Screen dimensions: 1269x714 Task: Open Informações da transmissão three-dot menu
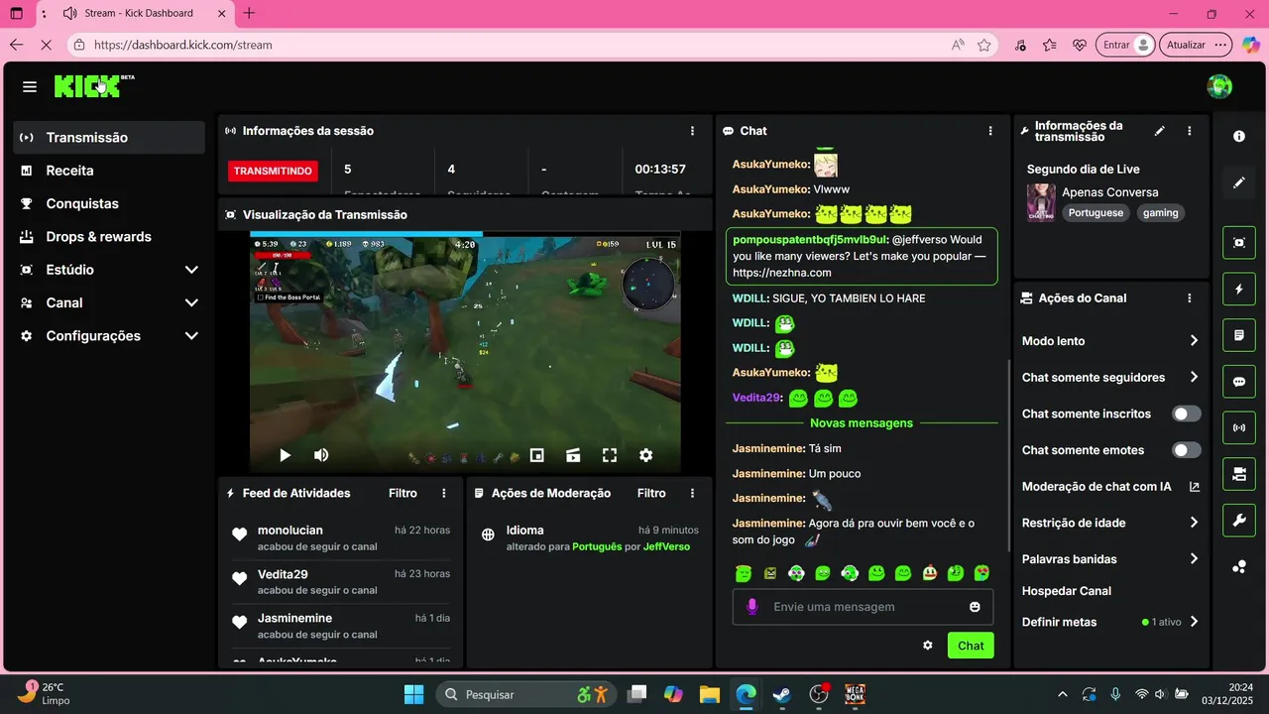click(1190, 131)
